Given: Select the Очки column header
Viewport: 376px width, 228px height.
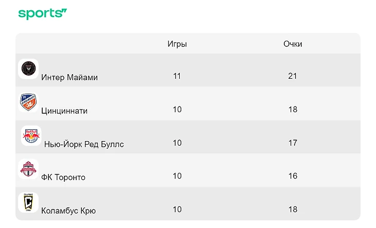Looking at the screenshot, I should click(293, 44).
